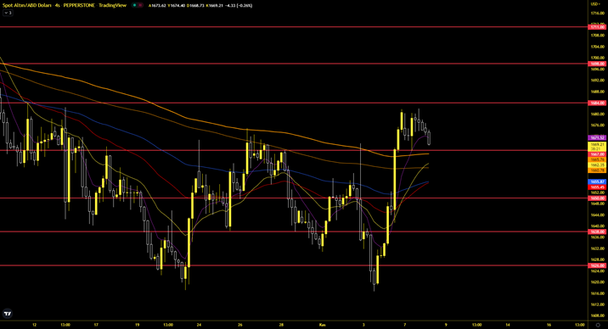Image resolution: width=608 pixels, height=329 pixels.
Task: Click the blue 1655.87 moving average label
Action: coord(597,181)
